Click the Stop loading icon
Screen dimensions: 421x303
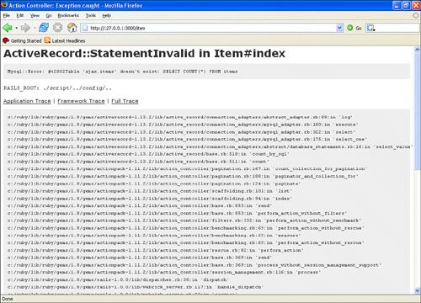tap(58, 28)
